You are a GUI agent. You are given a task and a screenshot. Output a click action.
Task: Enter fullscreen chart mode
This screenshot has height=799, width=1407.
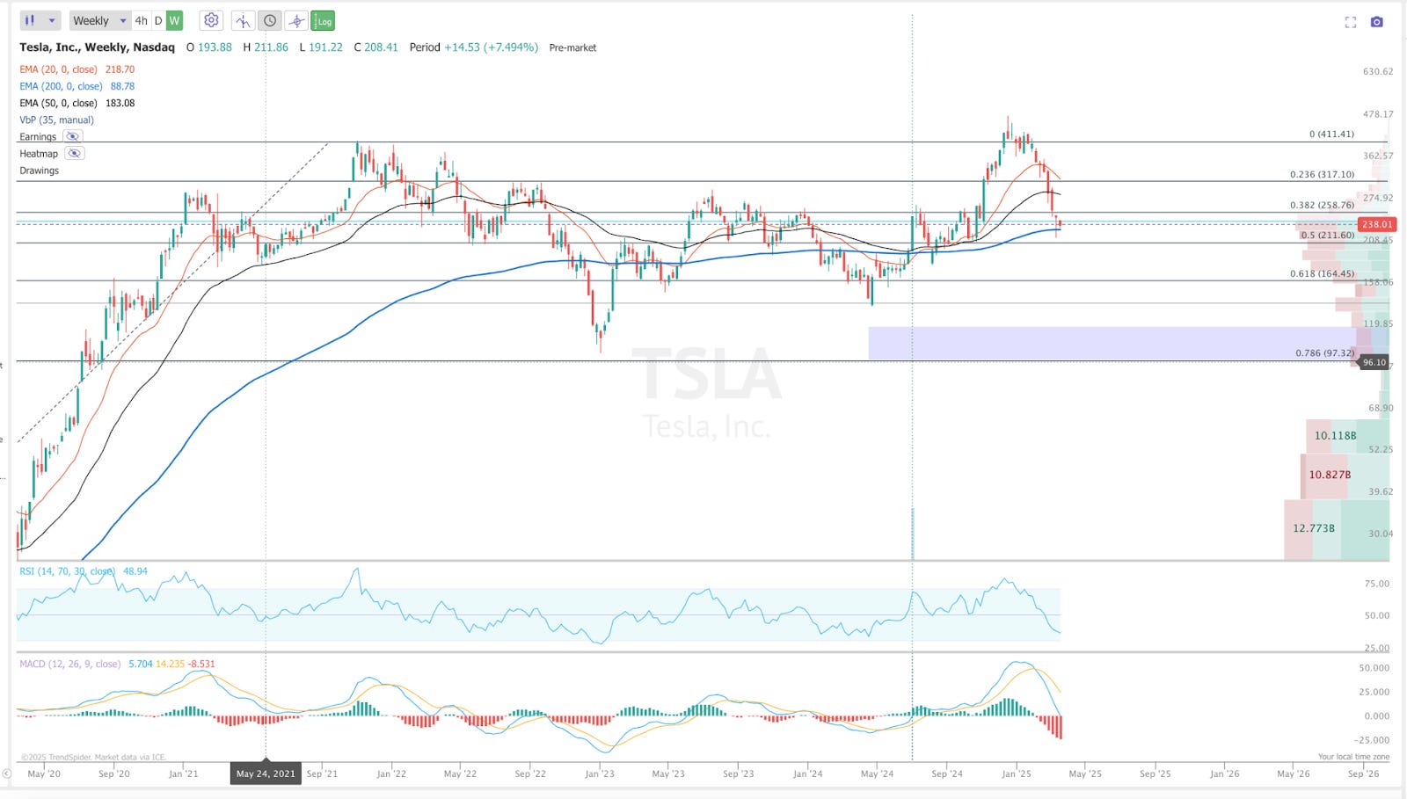(x=1351, y=22)
